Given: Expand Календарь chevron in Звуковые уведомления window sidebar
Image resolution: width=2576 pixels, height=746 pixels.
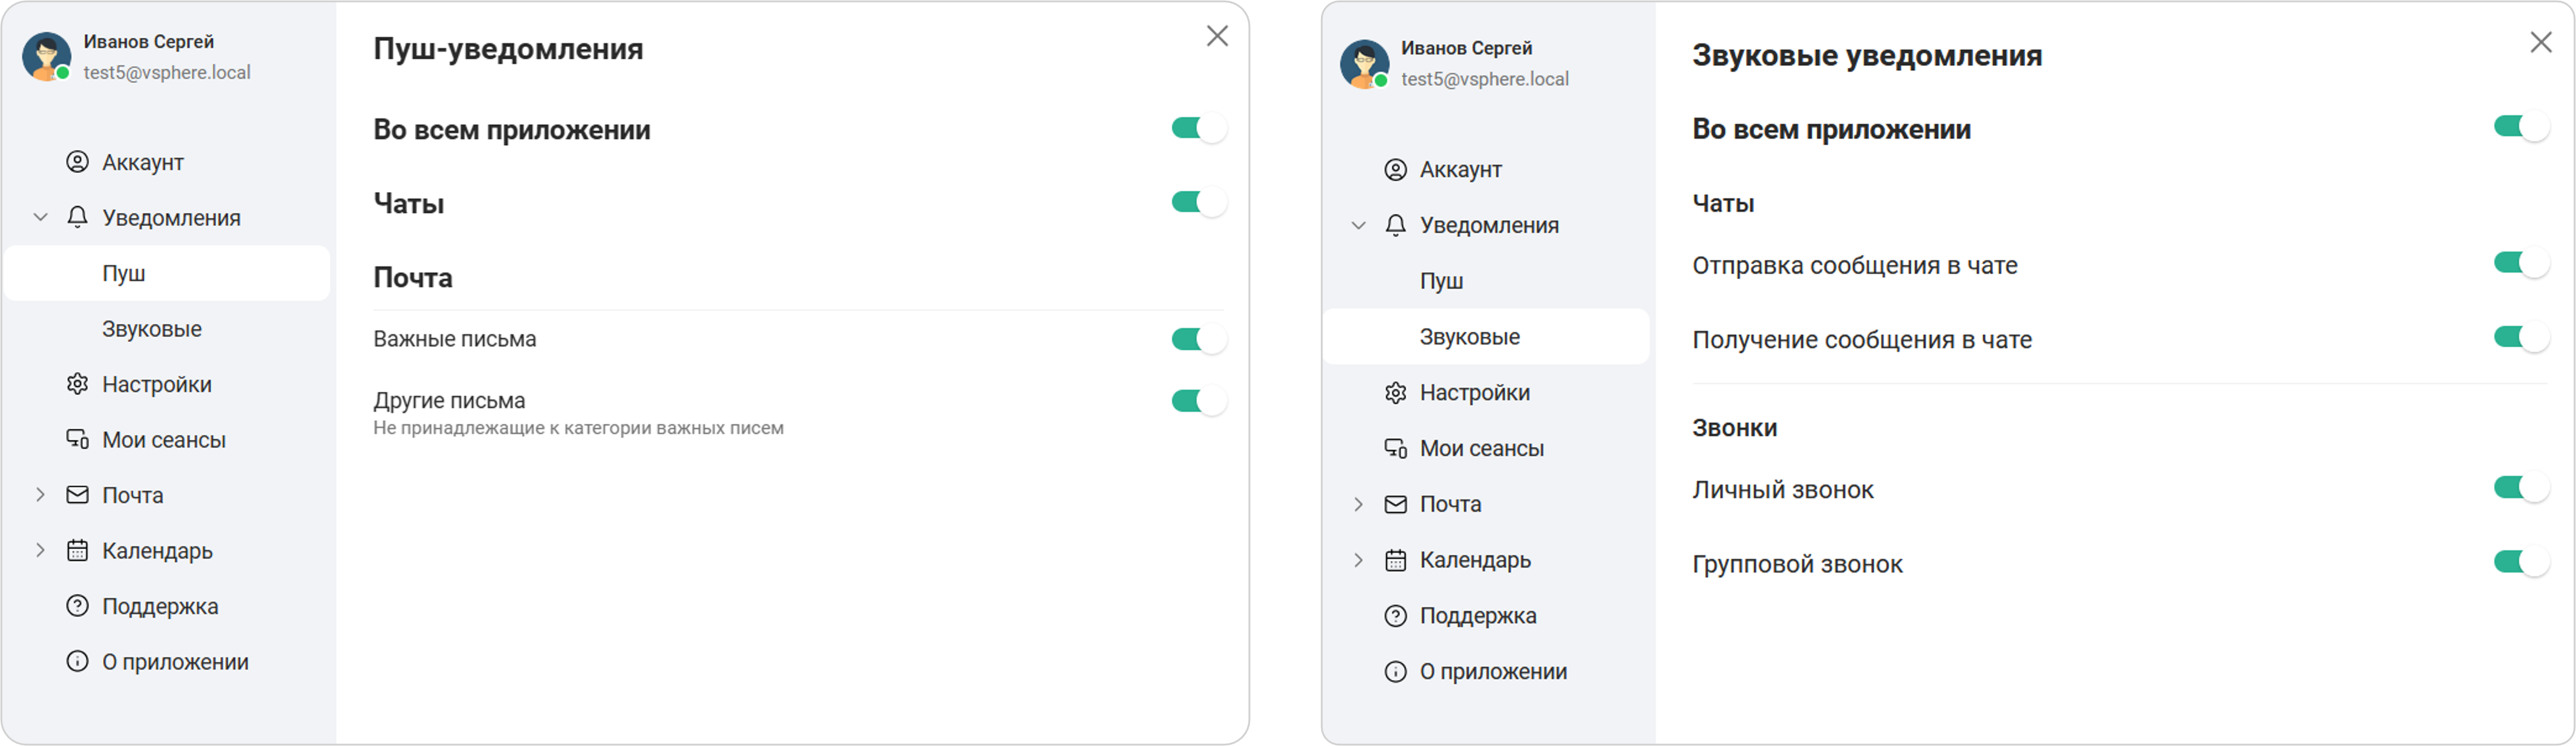Looking at the screenshot, I should (1358, 560).
